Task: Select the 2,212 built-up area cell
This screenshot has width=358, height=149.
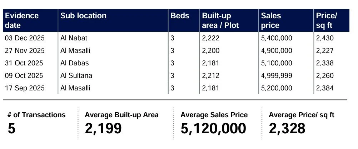Action: tap(210, 75)
